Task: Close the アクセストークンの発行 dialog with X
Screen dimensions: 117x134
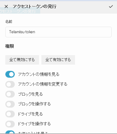Action: pyautogui.click(x=6, y=7)
